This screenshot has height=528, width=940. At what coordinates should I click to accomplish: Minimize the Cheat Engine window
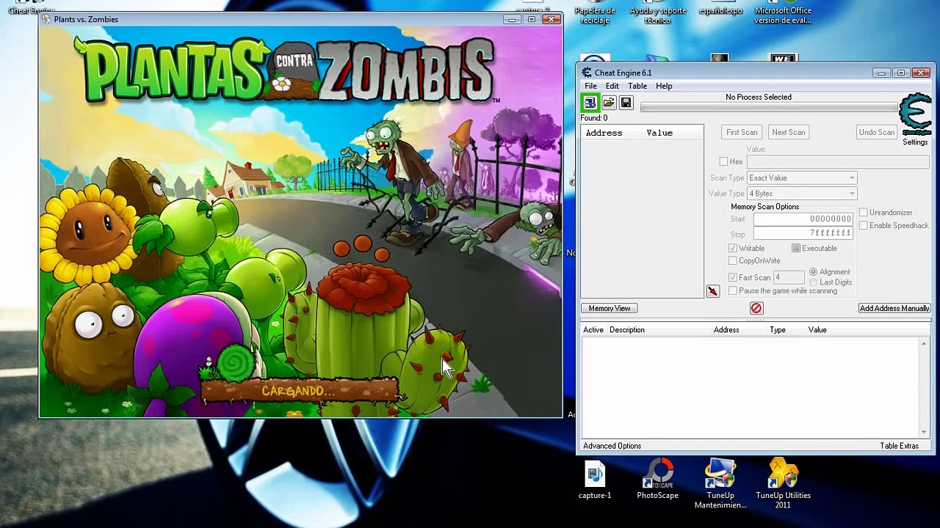(881, 73)
